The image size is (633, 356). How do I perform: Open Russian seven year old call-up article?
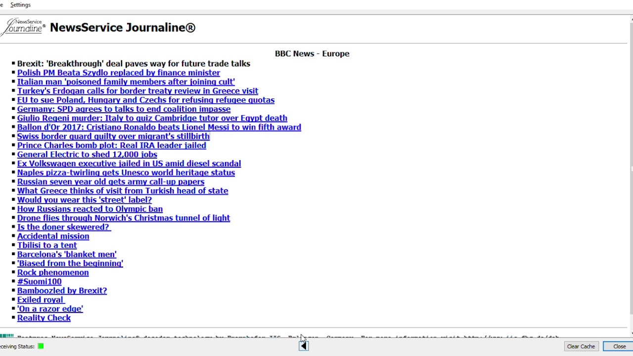tap(111, 181)
